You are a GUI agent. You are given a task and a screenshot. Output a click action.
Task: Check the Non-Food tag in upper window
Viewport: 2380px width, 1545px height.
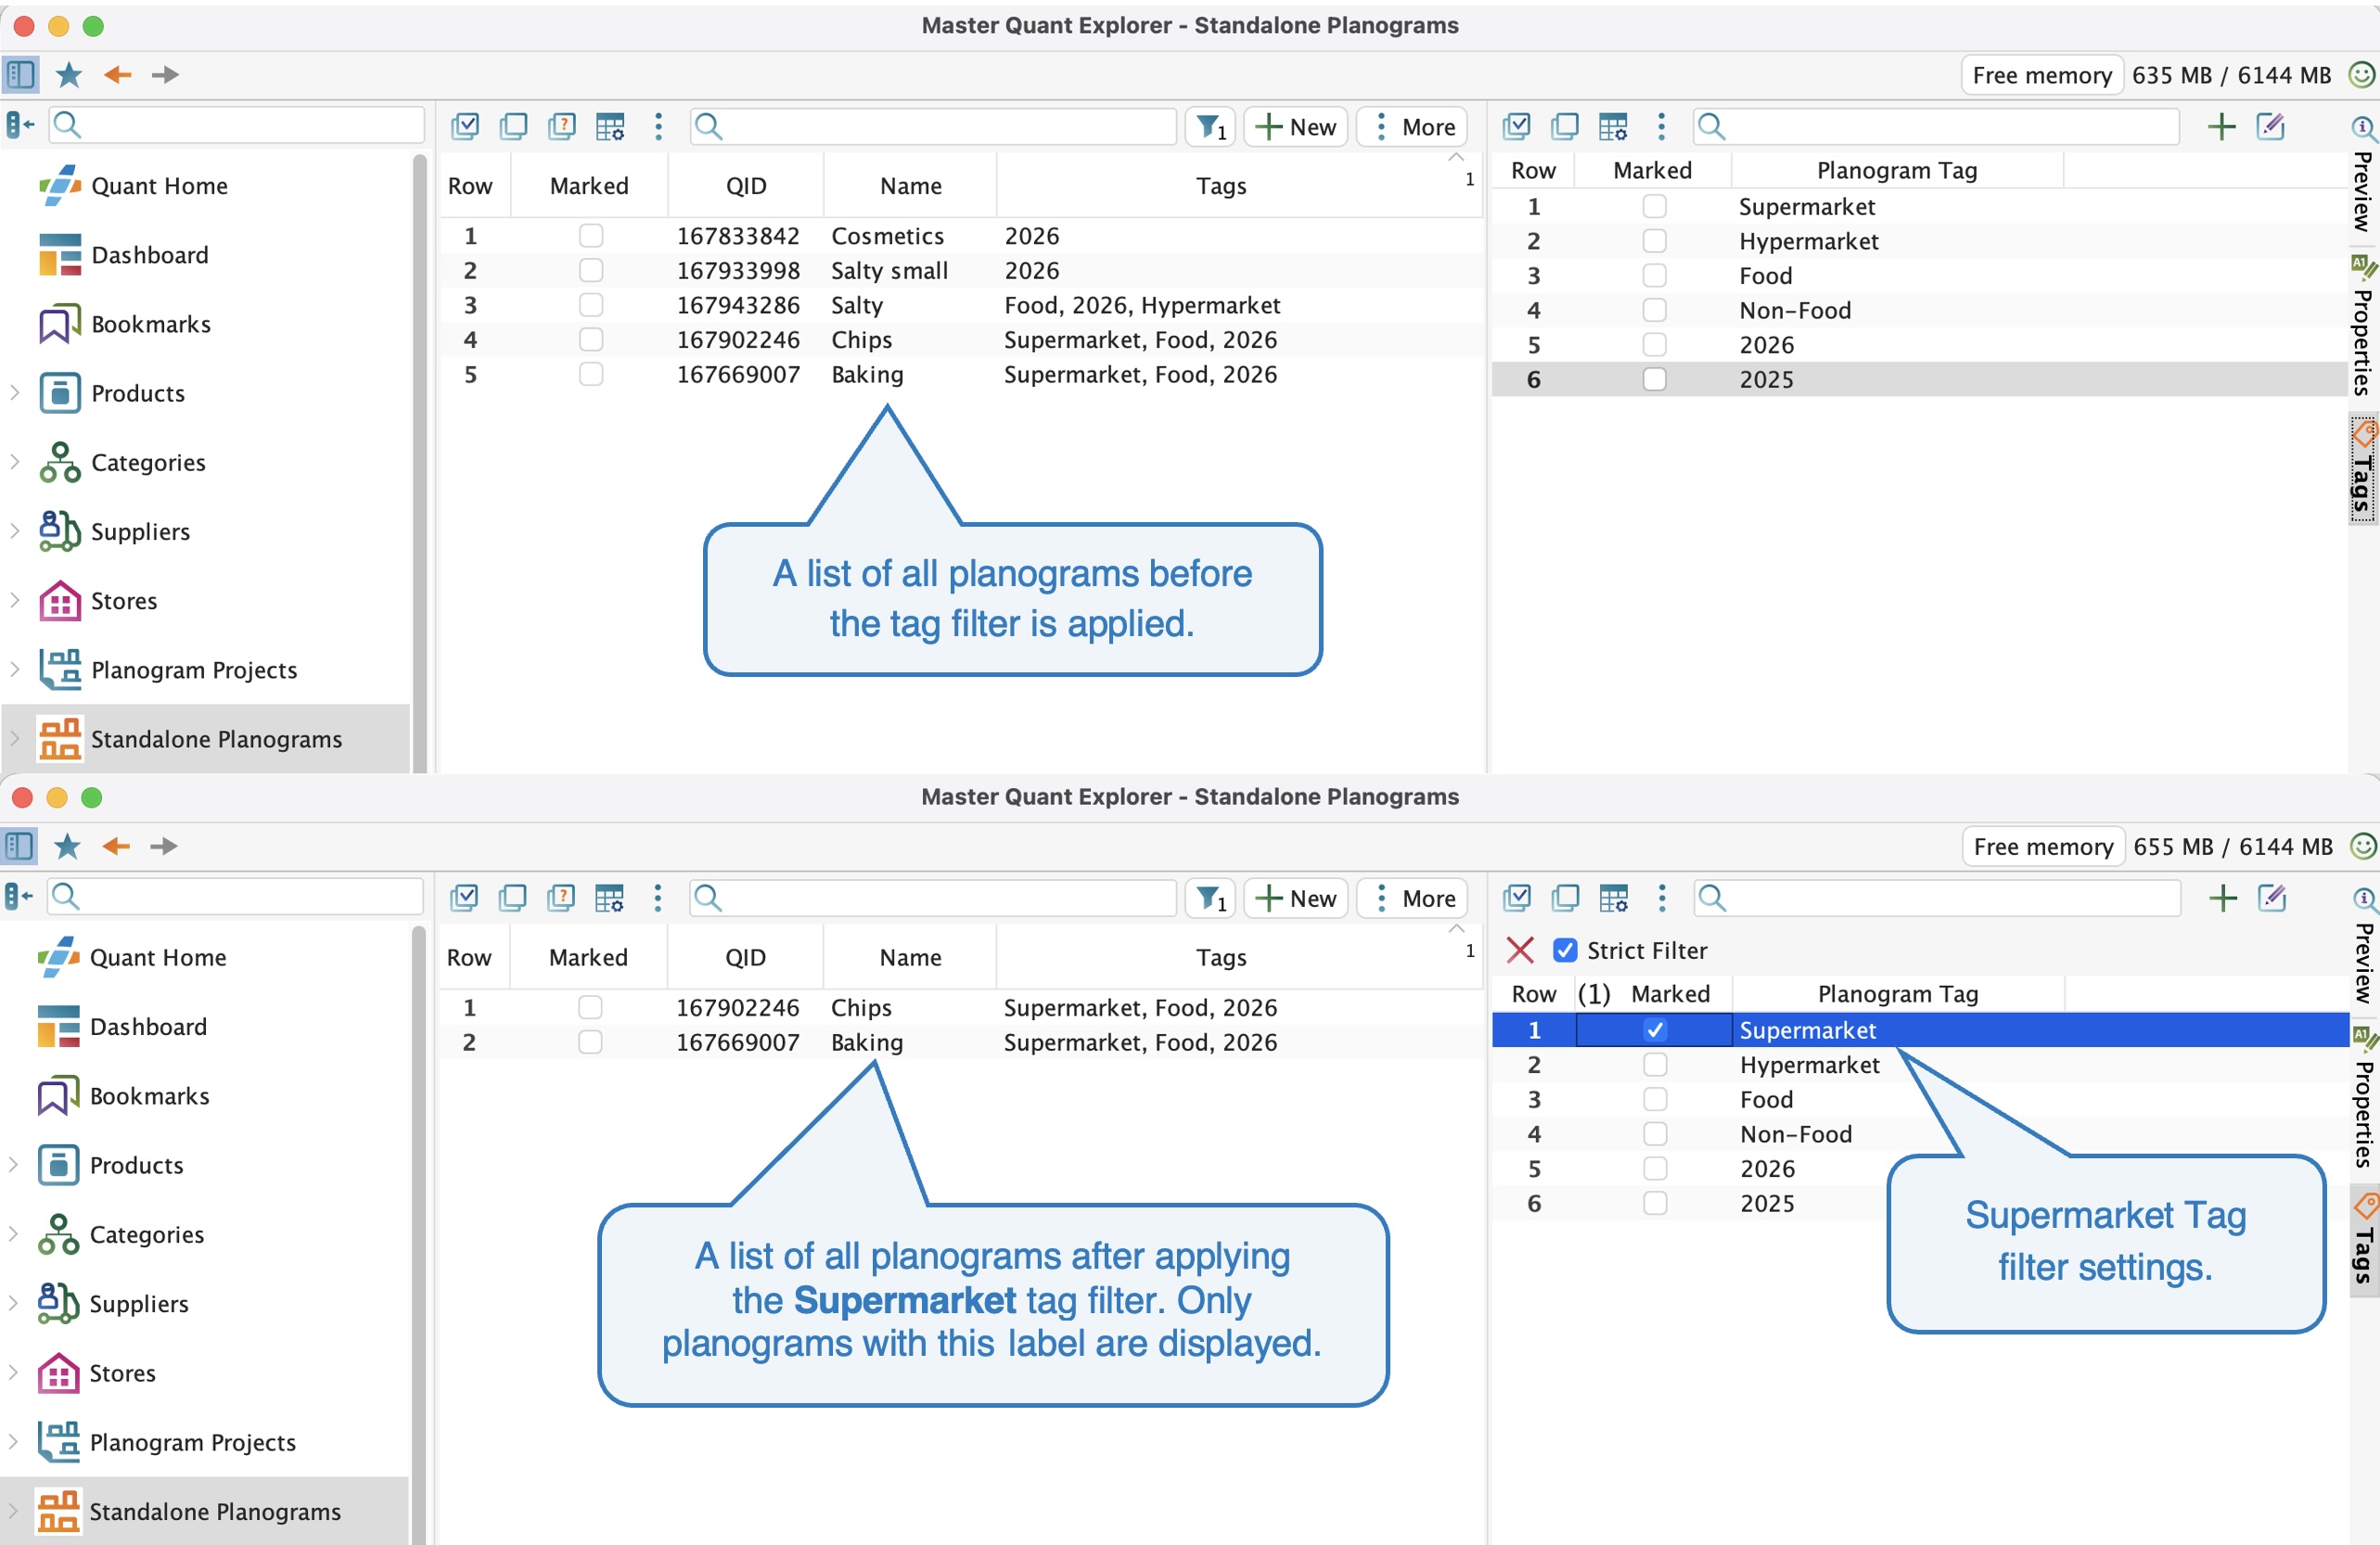tap(1654, 310)
